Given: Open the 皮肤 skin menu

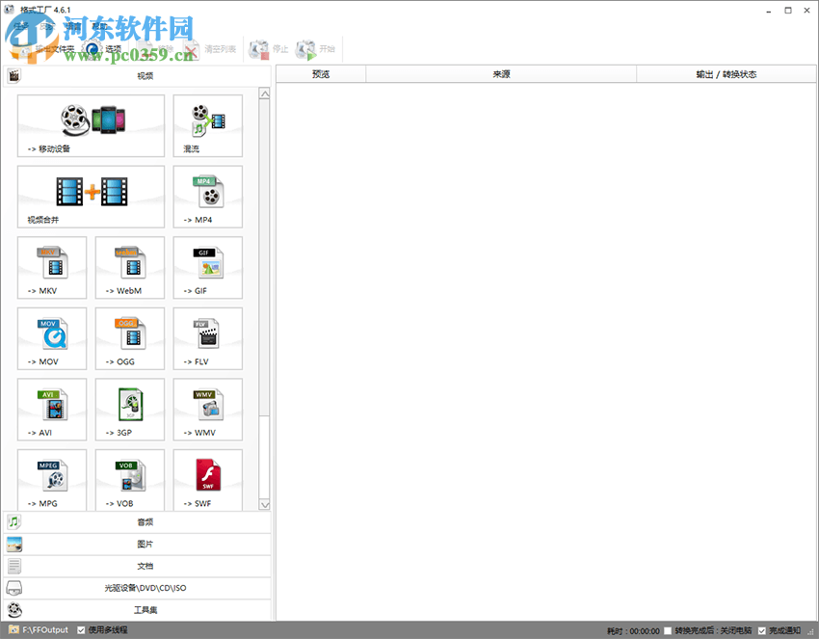Looking at the screenshot, I should pyautogui.click(x=47, y=26).
